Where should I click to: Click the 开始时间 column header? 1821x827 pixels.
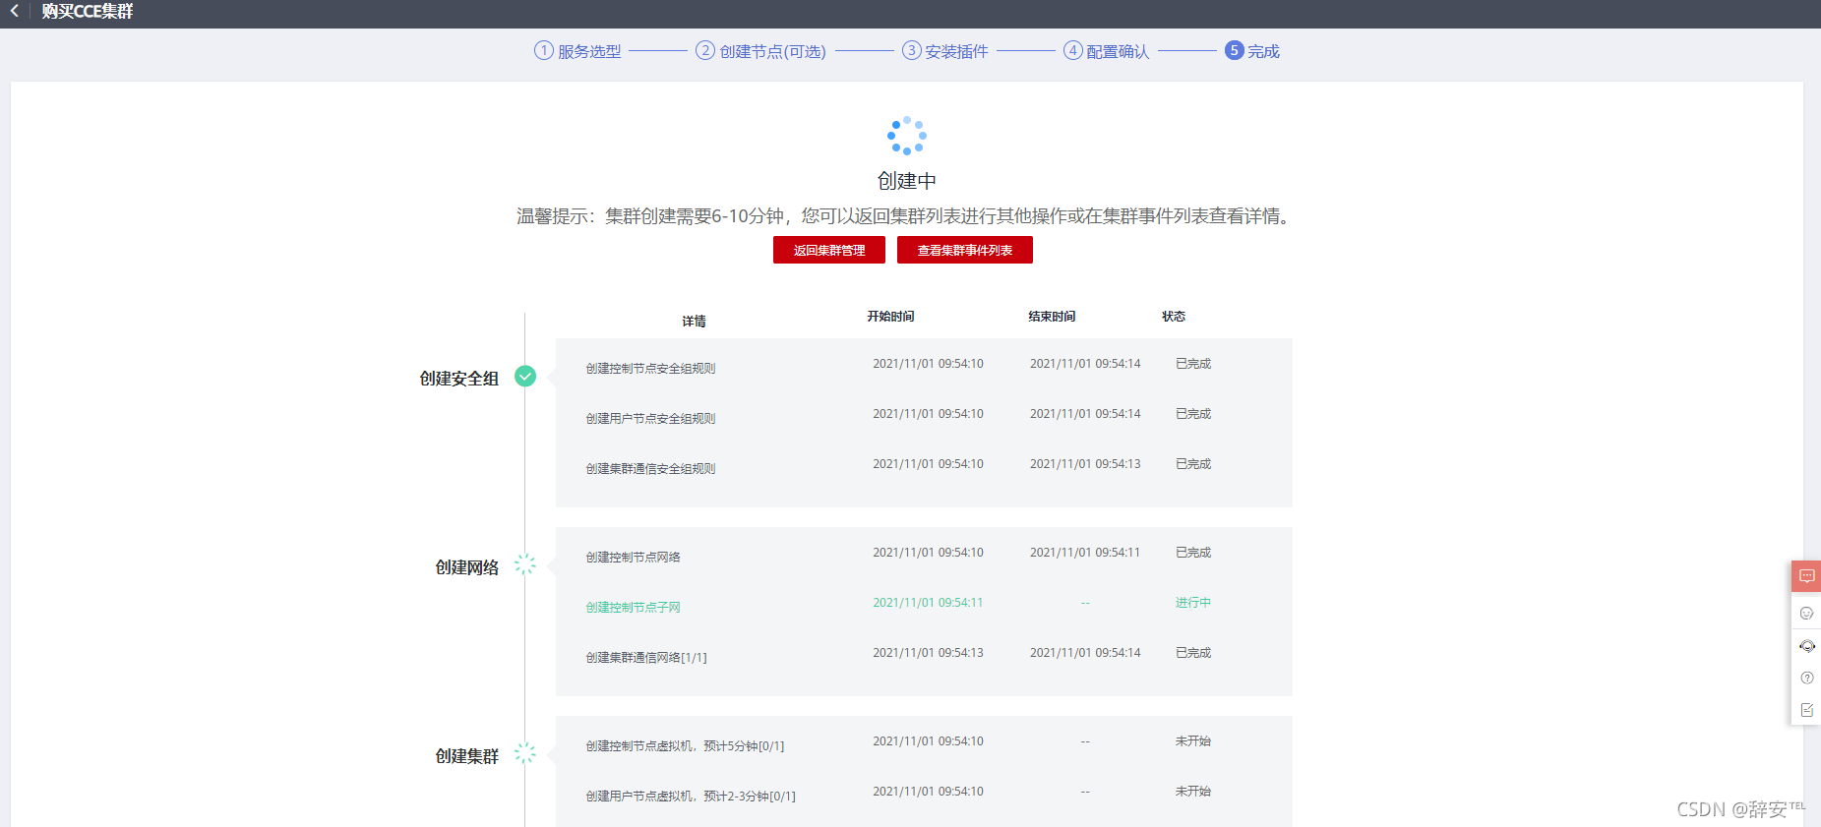coord(890,317)
